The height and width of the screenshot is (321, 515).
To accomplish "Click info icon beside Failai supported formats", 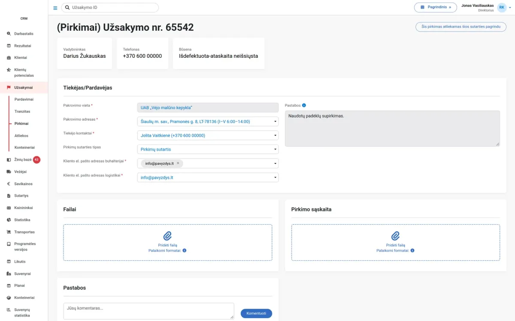I will coord(185,250).
